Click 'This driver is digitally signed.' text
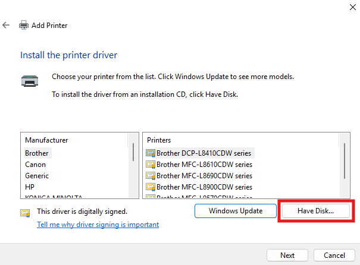Viewport: 360px width, 265px height. pos(82,212)
